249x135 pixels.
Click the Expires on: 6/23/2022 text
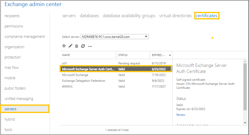point(191,109)
